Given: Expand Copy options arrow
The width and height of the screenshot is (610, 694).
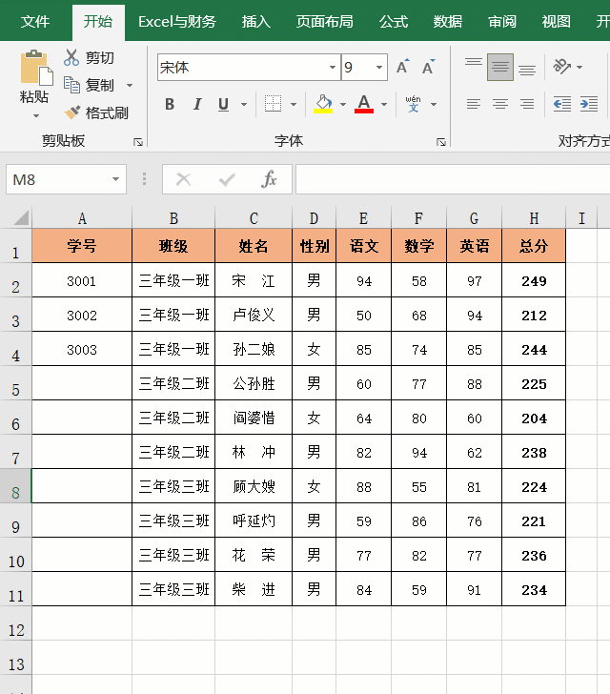Looking at the screenshot, I should click(x=130, y=85).
